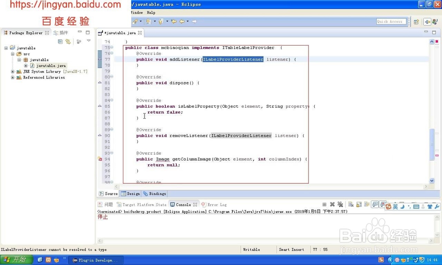Click the Search (flashlight) toolbar icon
442x265 pixels.
[x=135, y=21]
